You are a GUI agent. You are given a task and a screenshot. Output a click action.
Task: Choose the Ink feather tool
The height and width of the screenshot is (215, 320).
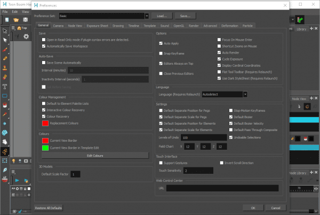click(5, 170)
